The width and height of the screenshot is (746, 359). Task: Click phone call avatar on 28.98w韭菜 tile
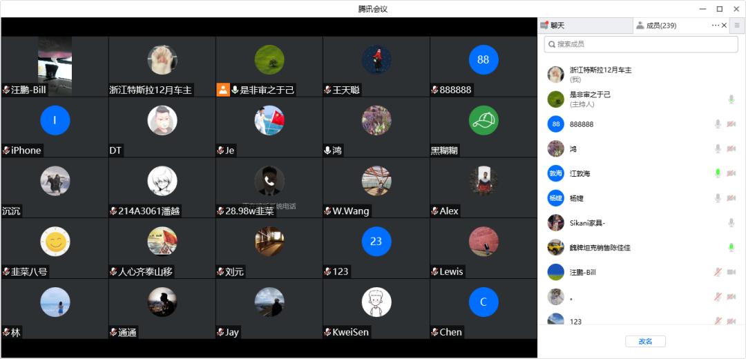269,181
